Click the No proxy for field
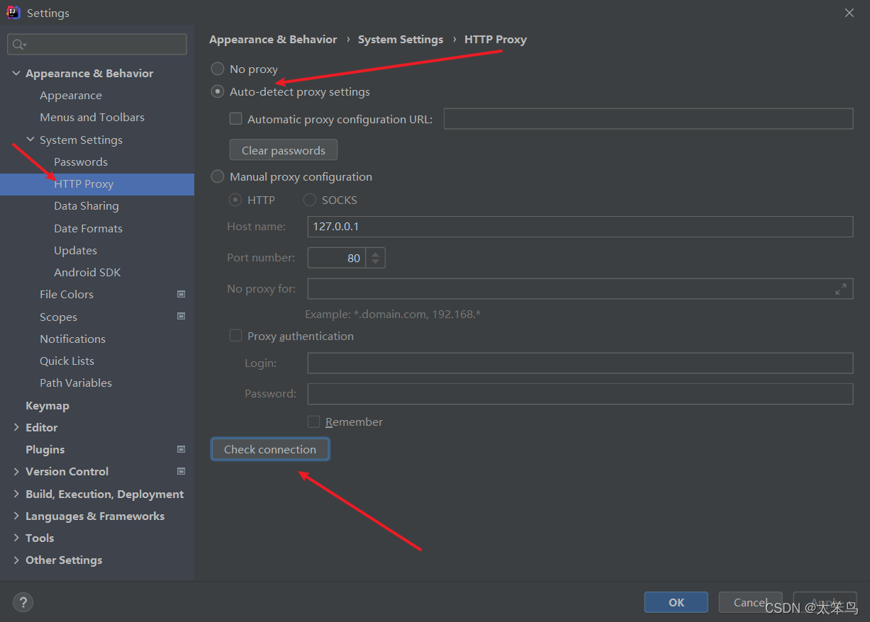The image size is (870, 622). [580, 289]
